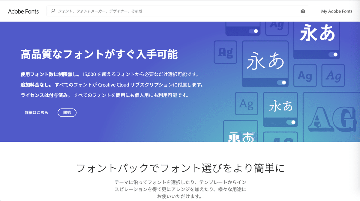Open My Adobe Fonts
Viewport: 360px width, 201px height.
click(337, 11)
